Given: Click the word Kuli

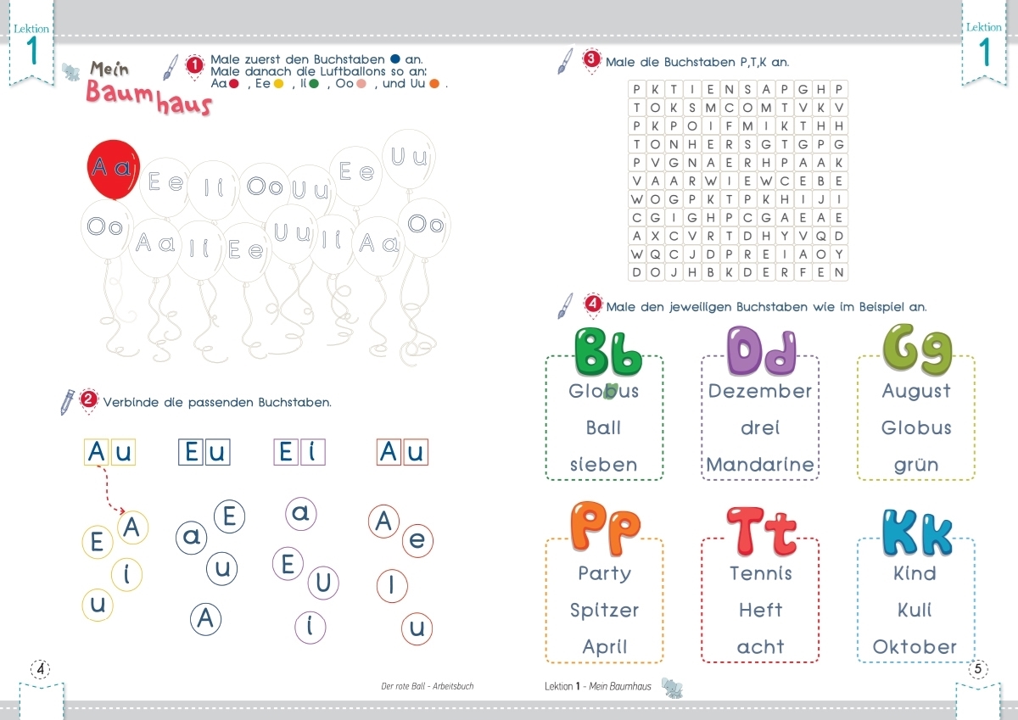Looking at the screenshot, I should coord(915,610).
